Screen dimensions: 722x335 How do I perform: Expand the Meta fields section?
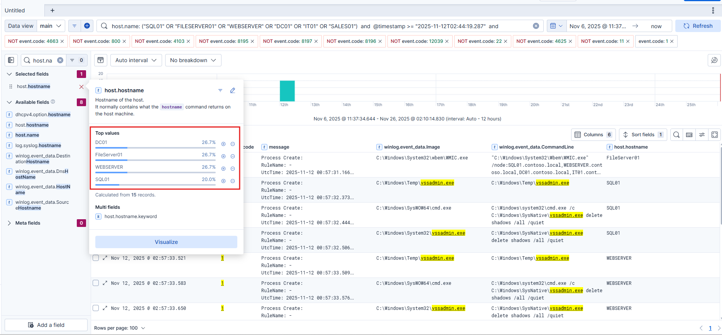point(9,223)
